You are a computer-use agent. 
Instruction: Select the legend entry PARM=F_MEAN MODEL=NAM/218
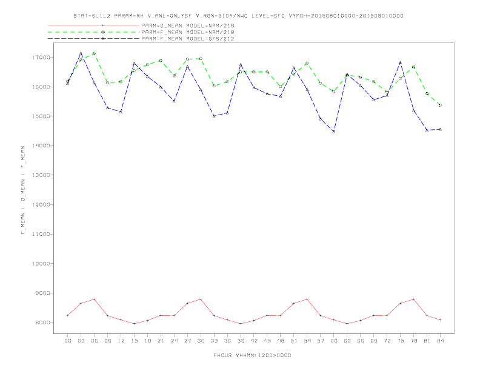pyautogui.click(x=188, y=32)
